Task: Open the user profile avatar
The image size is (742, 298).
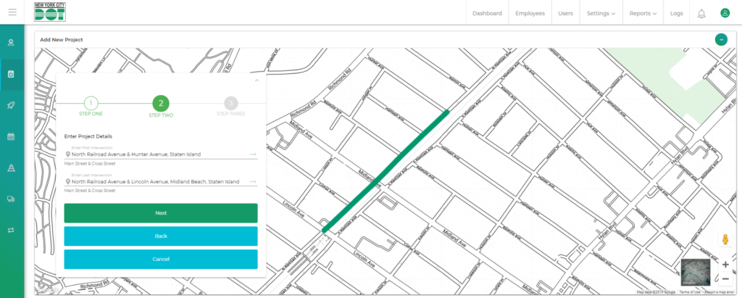Action: tap(724, 13)
